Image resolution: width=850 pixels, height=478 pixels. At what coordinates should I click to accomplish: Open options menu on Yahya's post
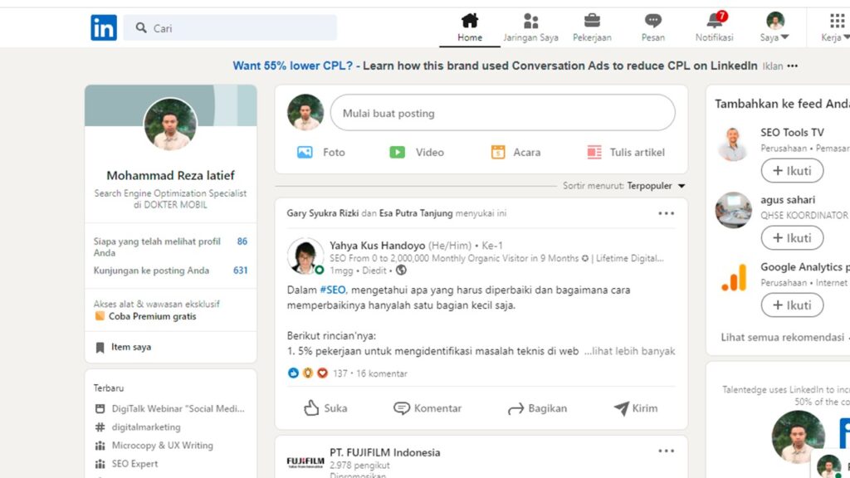coord(667,213)
